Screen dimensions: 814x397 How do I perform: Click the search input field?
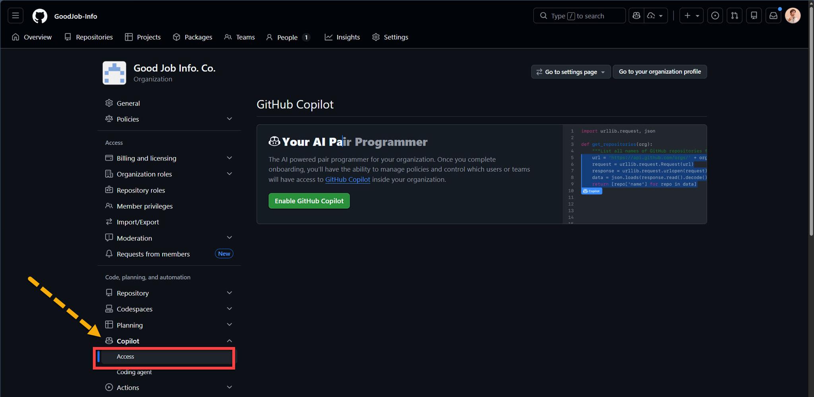pos(579,16)
